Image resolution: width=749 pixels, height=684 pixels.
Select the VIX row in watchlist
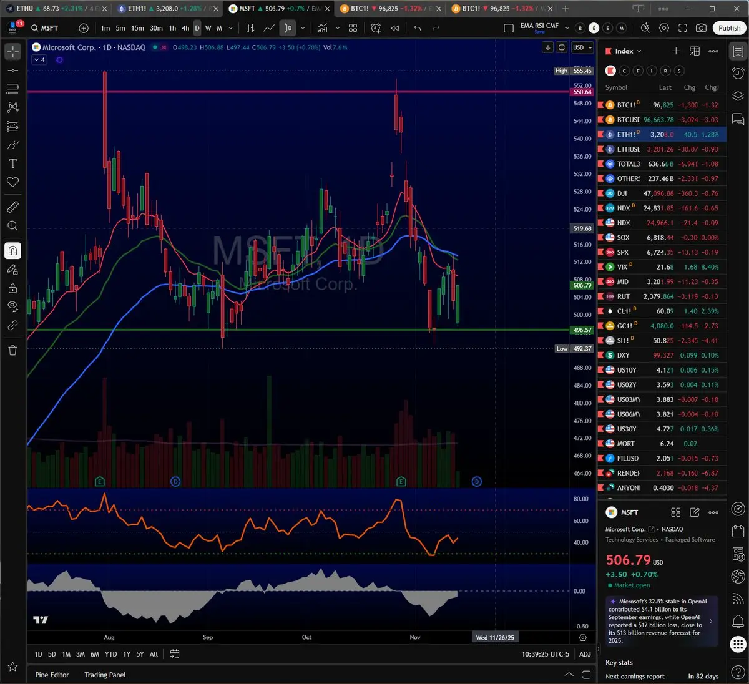pos(662,267)
